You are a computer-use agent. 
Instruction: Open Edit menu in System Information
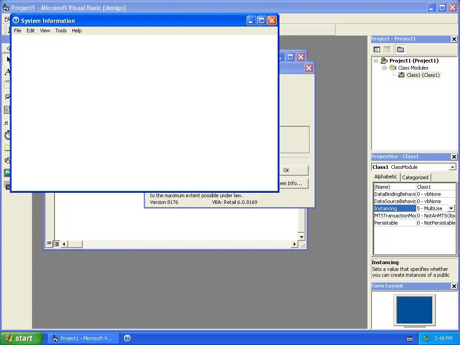pyautogui.click(x=31, y=31)
